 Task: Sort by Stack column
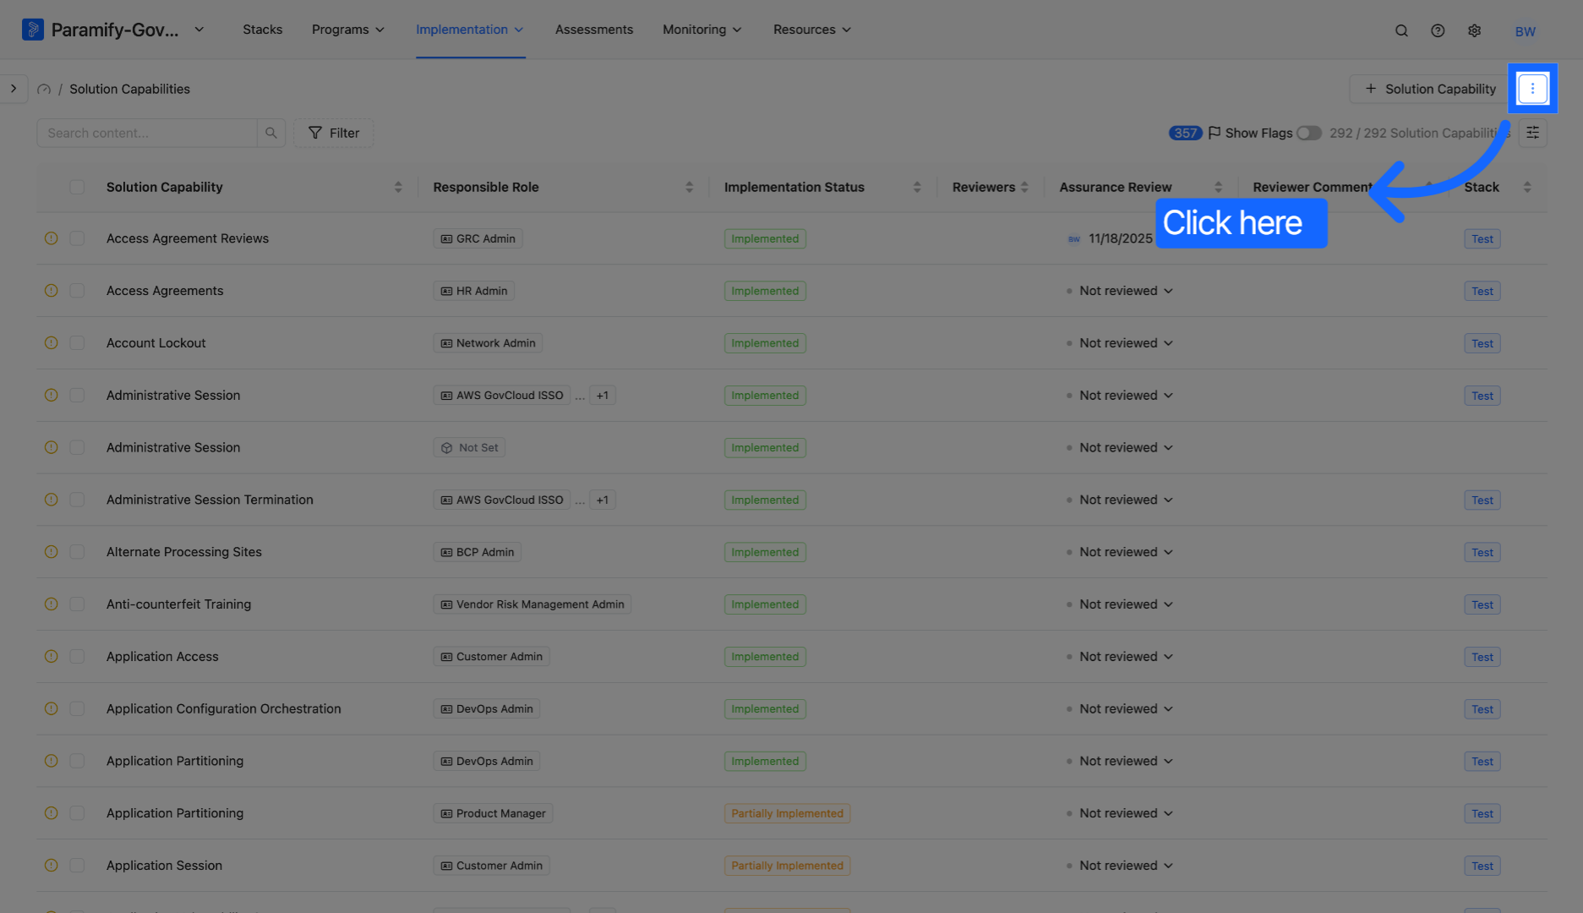(x=1527, y=187)
